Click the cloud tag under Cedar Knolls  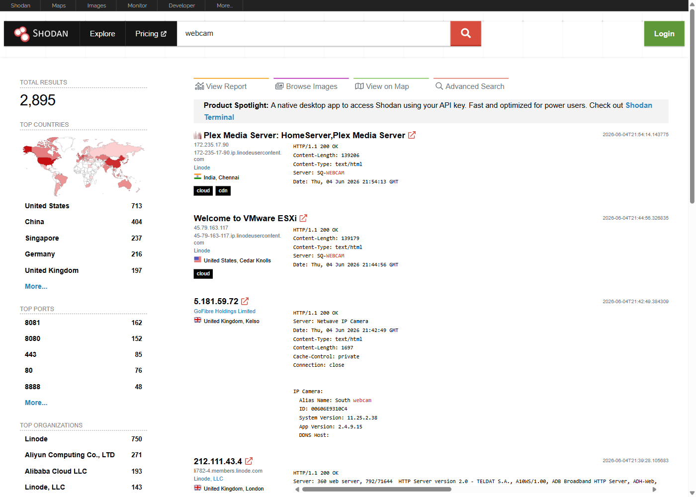click(x=203, y=274)
